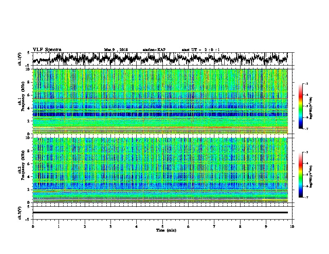
Task: Click the ch.2 color scale bar
Action: coord(300,175)
